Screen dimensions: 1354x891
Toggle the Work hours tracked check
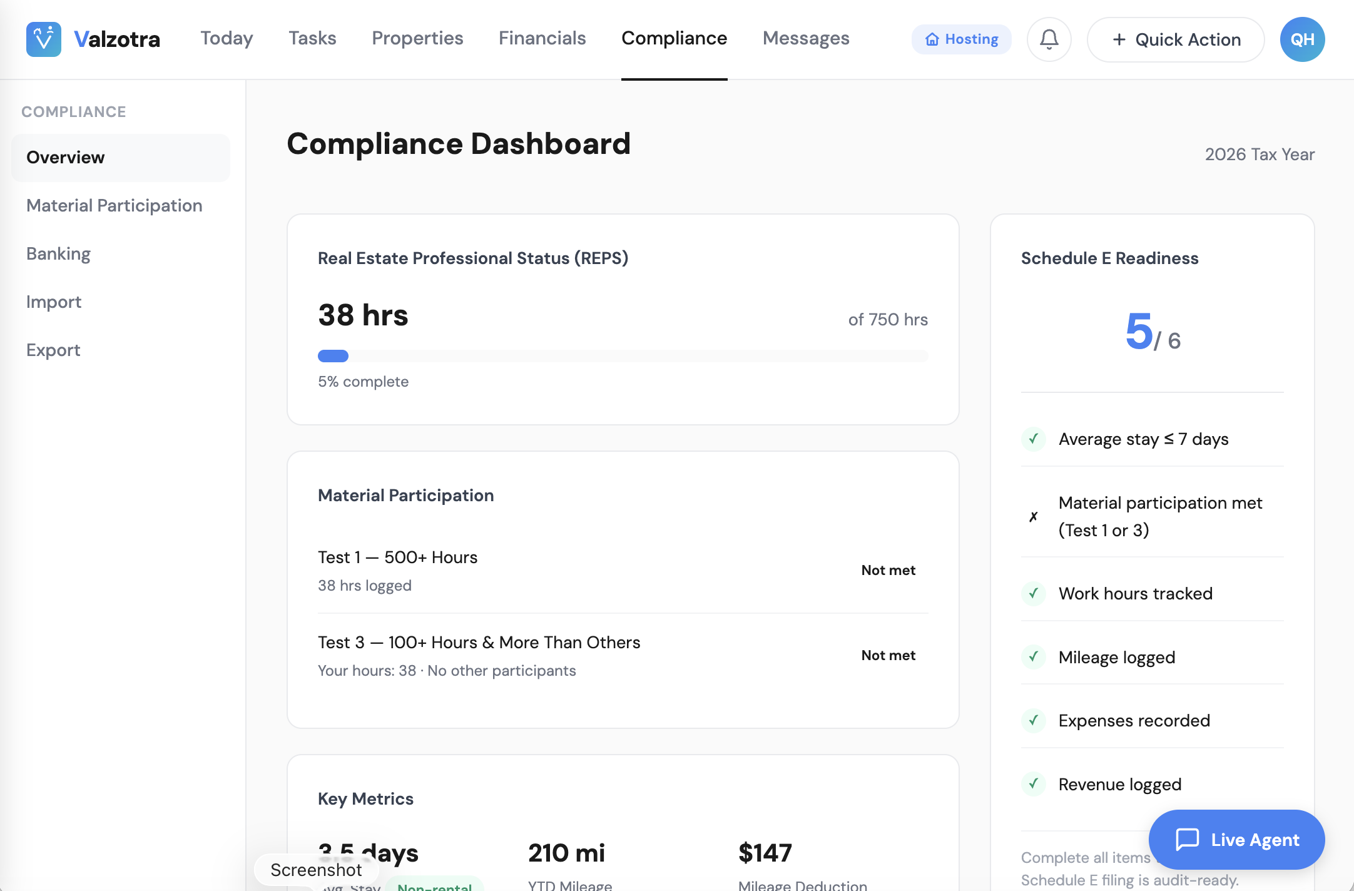point(1033,594)
